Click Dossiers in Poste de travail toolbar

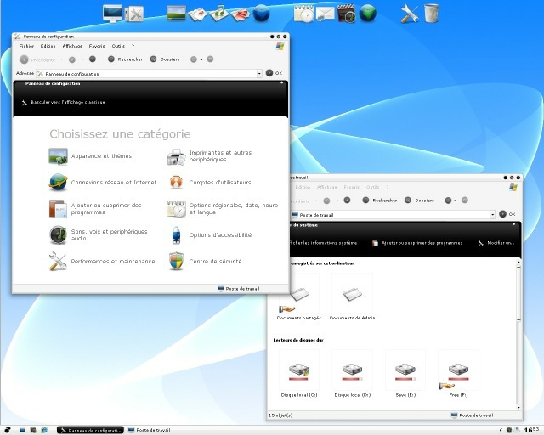coord(419,201)
